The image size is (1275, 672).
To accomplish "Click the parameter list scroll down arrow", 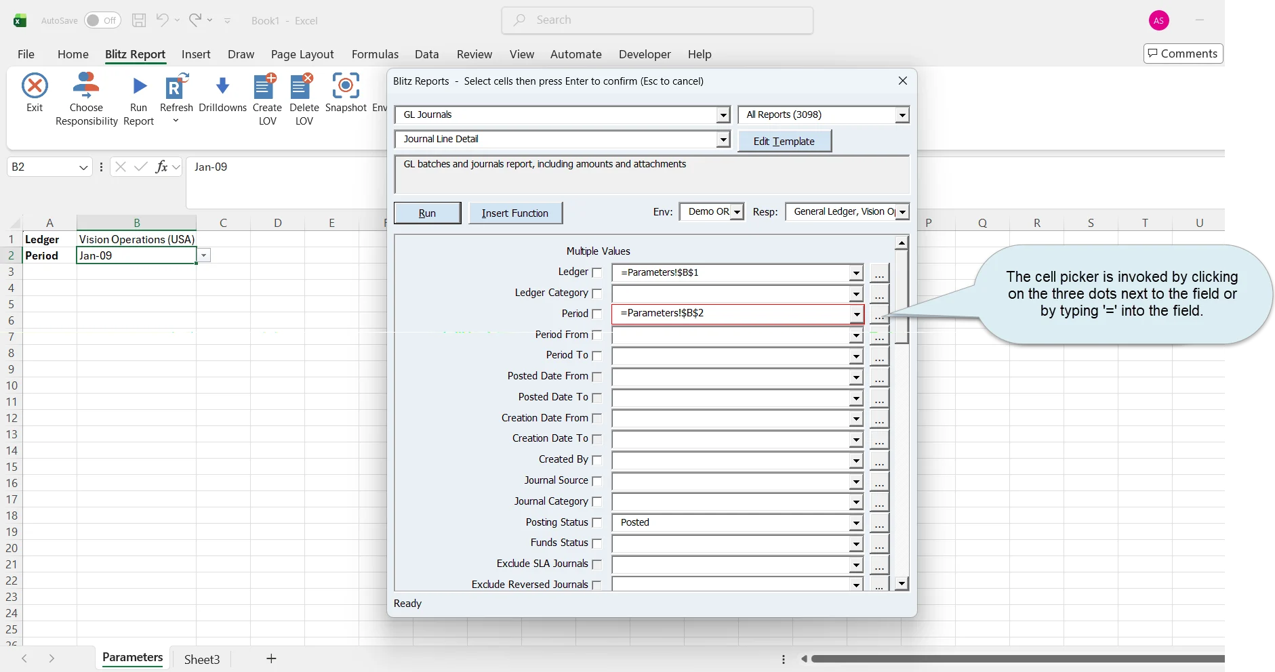I will pos(902,583).
